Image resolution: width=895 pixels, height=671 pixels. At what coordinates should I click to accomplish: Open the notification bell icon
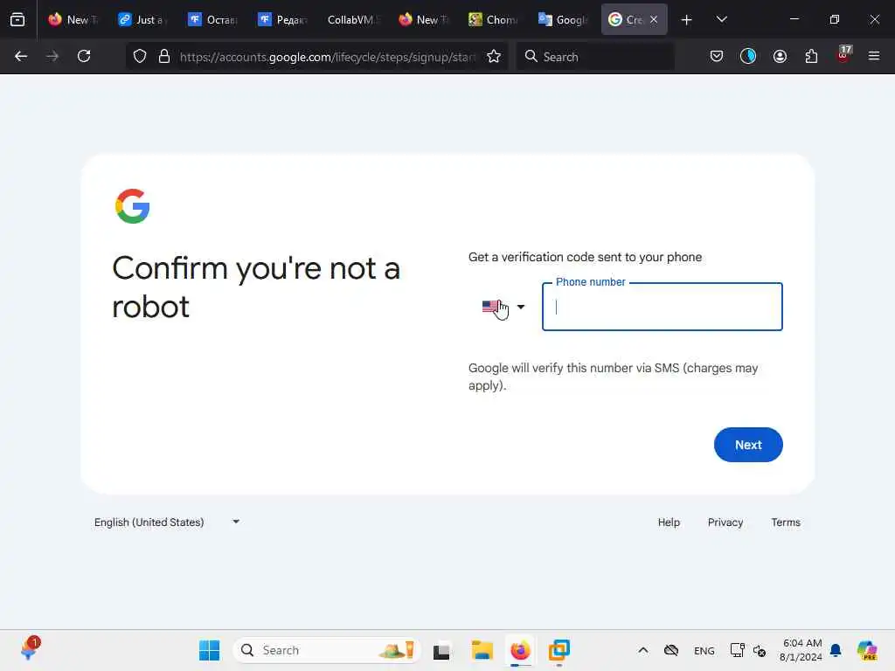[836, 650]
